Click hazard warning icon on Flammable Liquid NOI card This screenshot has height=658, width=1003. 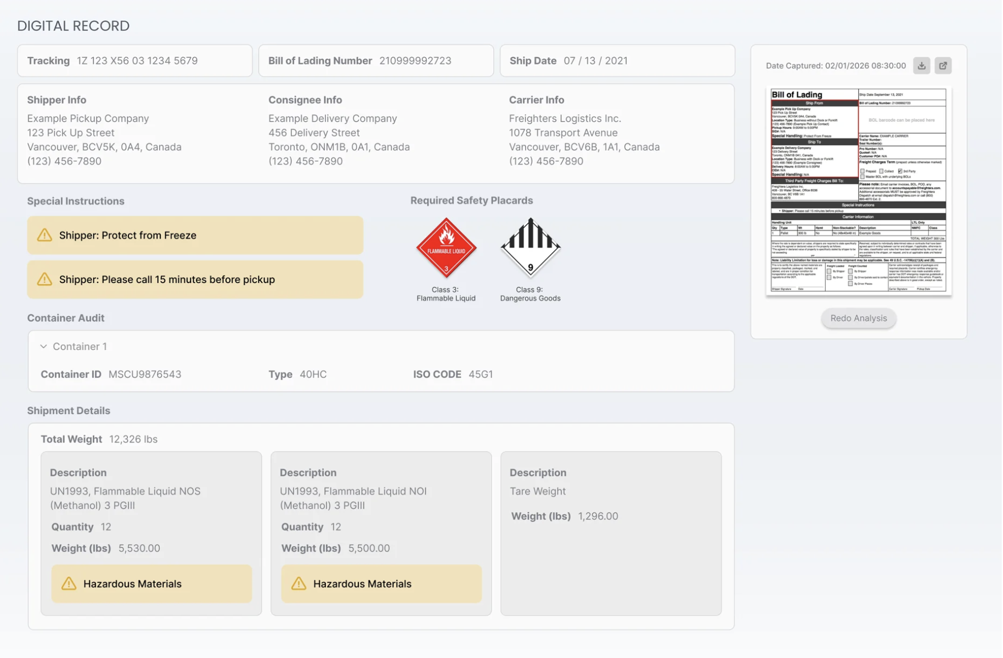pyautogui.click(x=298, y=583)
